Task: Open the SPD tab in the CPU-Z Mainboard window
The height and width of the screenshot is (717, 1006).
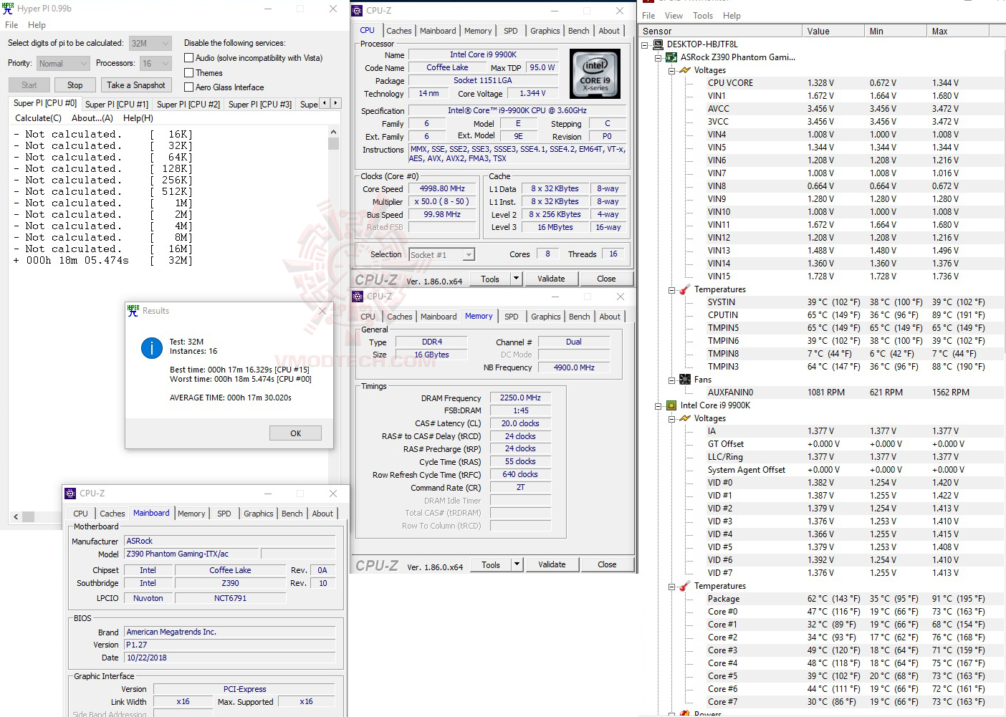Action: [x=224, y=514]
